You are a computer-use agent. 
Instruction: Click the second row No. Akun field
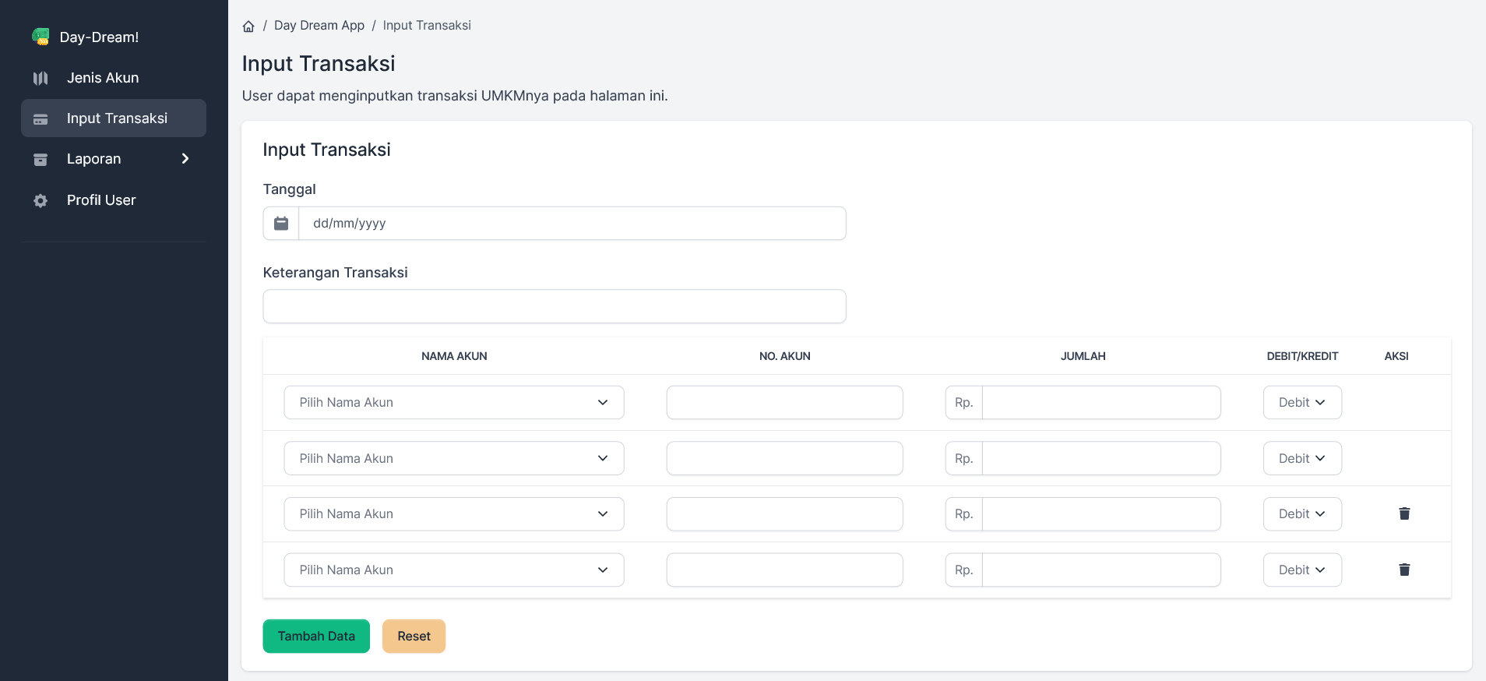(784, 458)
